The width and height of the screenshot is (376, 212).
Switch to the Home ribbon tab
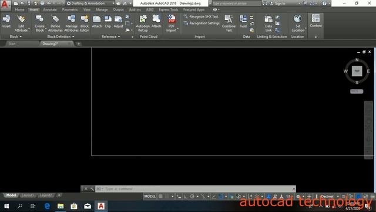tap(19, 9)
